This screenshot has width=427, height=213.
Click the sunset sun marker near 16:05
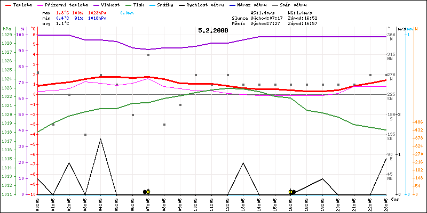pyautogui.click(x=291, y=192)
